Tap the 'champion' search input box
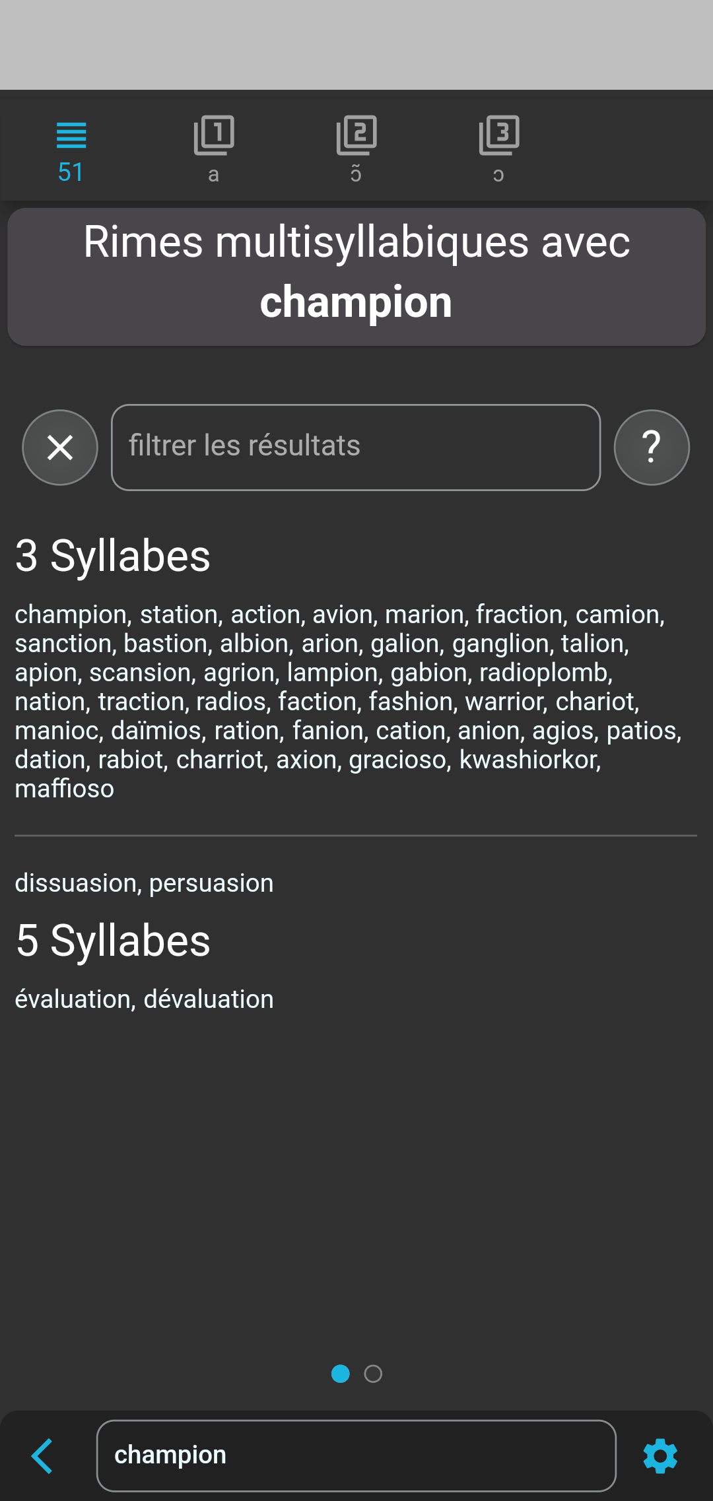This screenshot has height=1501, width=713. click(356, 1456)
